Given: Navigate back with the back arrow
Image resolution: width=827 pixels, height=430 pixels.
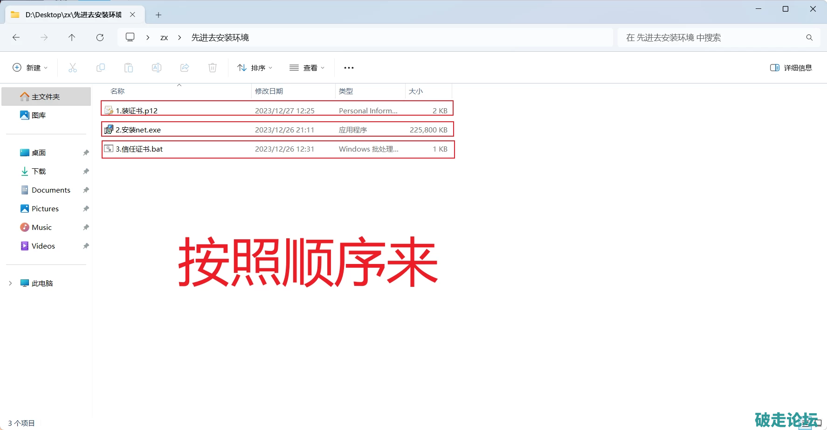Looking at the screenshot, I should tap(16, 37).
